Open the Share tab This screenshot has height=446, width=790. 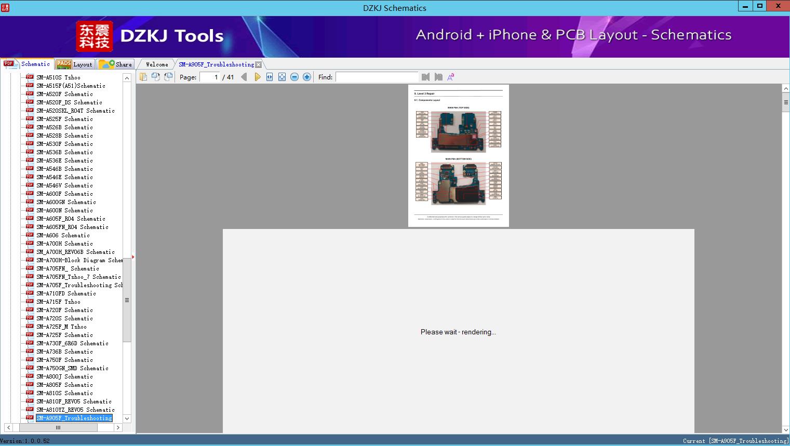[x=117, y=64]
